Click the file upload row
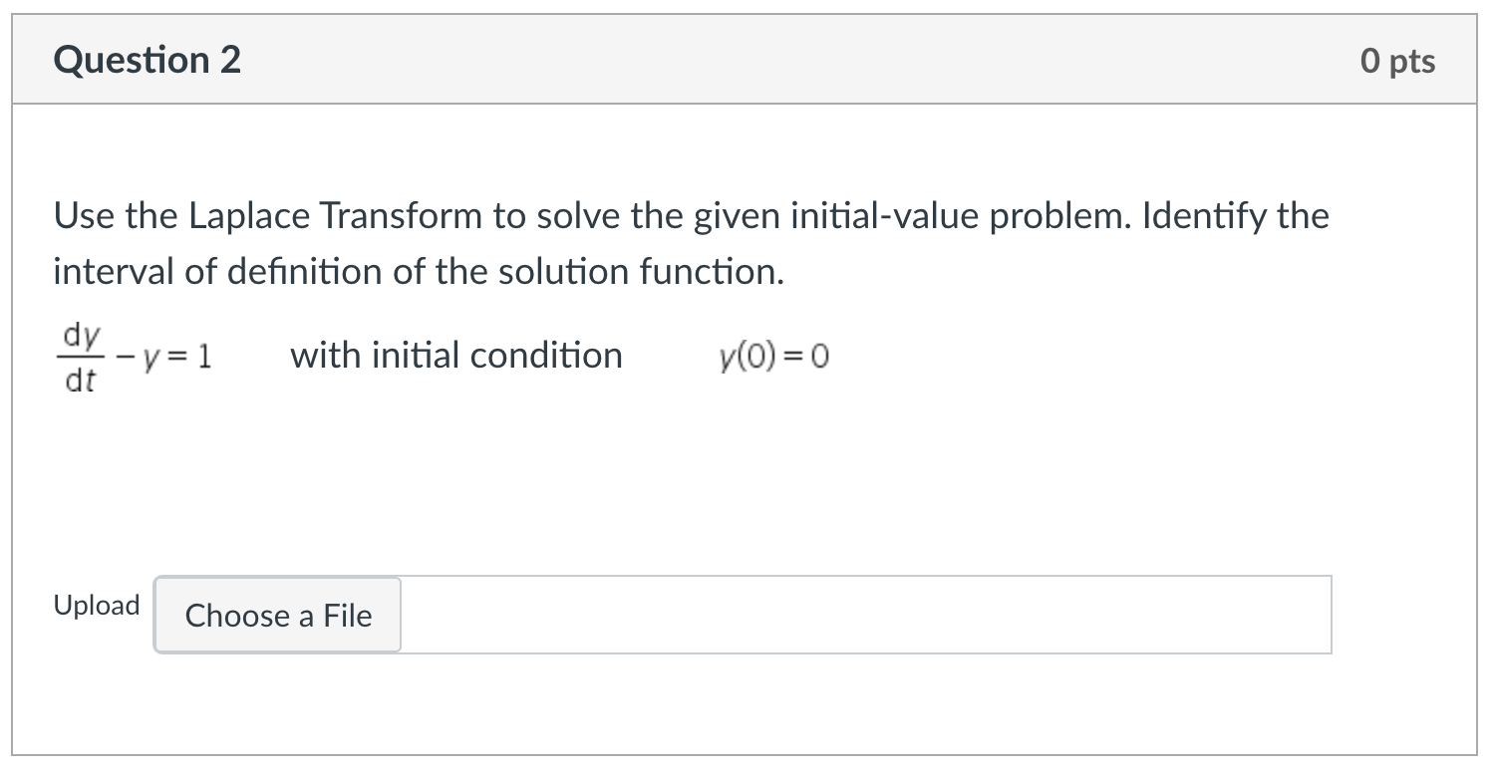This screenshot has height=777, width=1497. 698,616
